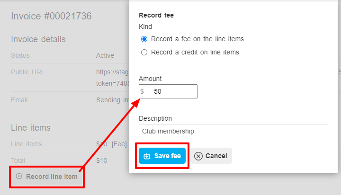Click the Total $10 amount
The height and width of the screenshot is (195, 341).
[x=101, y=160]
